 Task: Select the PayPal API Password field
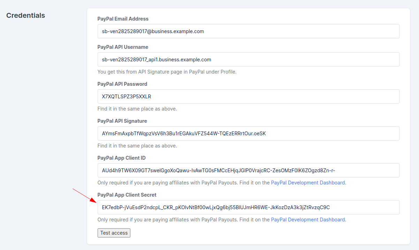248,97
